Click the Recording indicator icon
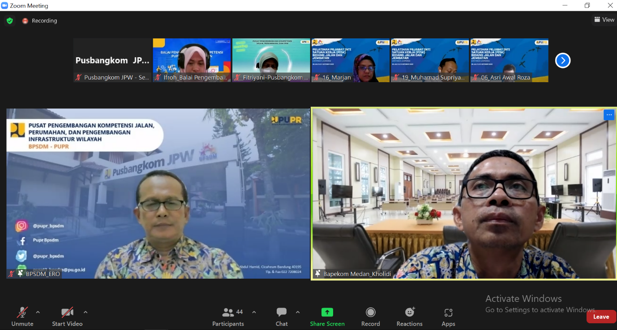This screenshot has width=617, height=330. click(x=25, y=21)
